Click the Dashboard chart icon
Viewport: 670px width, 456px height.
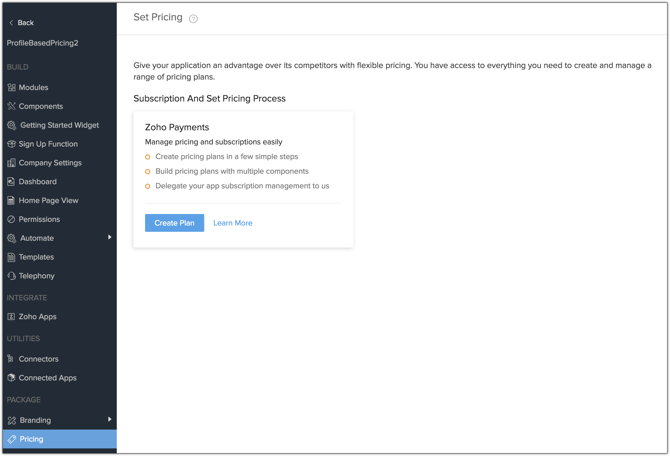click(11, 182)
